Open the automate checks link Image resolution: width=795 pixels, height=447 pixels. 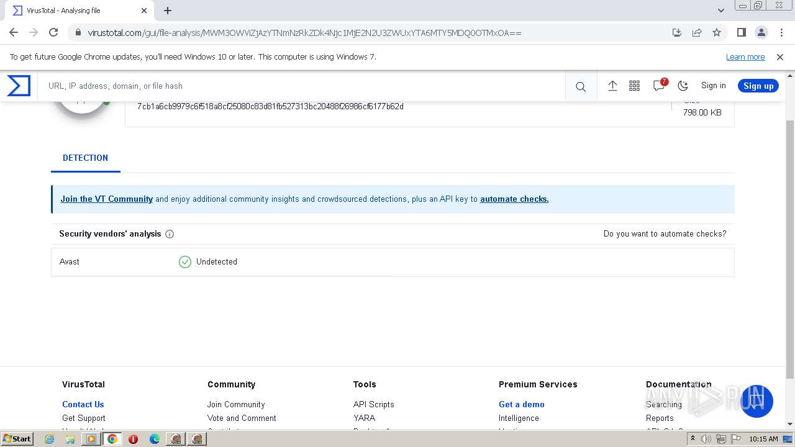514,199
